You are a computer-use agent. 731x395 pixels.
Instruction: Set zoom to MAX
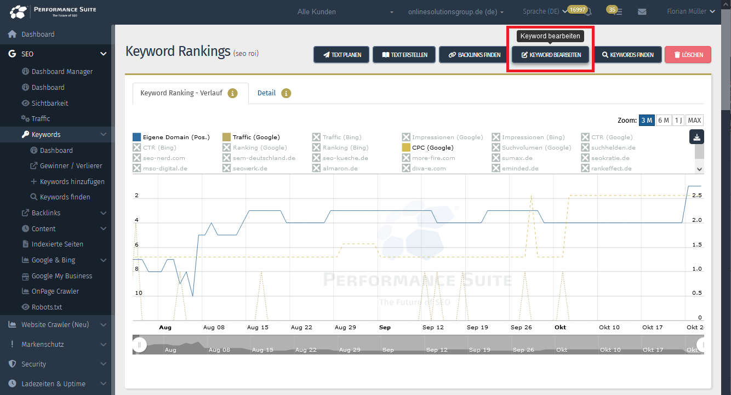pos(694,121)
